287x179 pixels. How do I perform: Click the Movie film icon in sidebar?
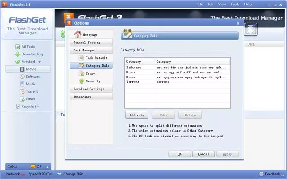click(x=22, y=69)
